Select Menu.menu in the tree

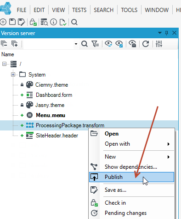[51, 115]
